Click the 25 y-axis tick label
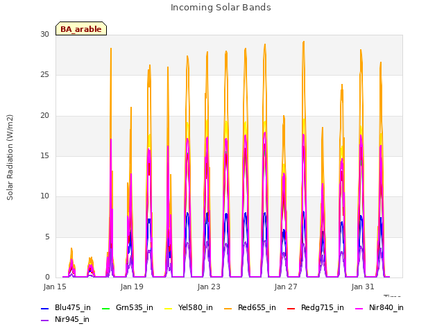The width and height of the screenshot is (444, 333). 44,75
